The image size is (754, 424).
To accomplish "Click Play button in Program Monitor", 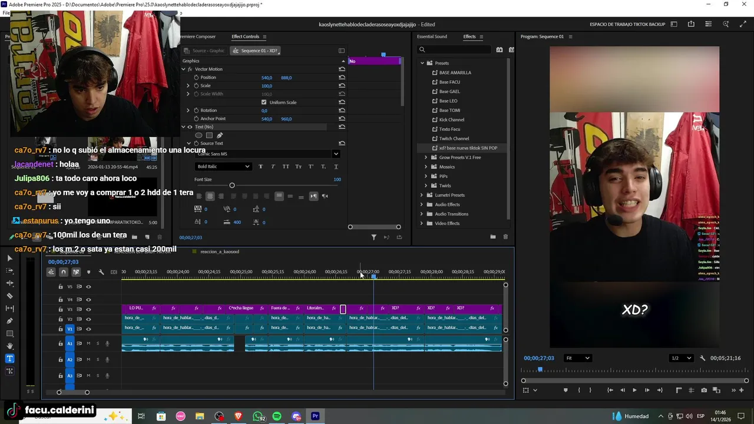I will [x=634, y=390].
